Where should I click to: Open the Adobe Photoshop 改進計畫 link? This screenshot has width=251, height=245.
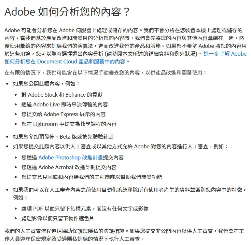coord(71,157)
